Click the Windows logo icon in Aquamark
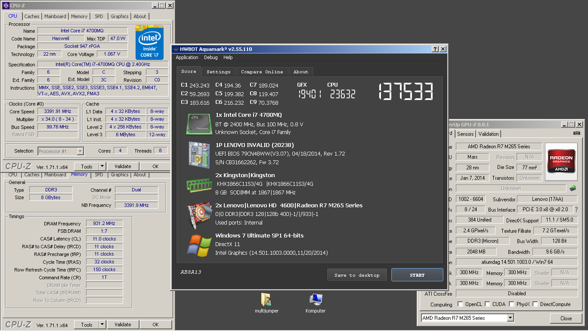The height and width of the screenshot is (331, 588). [199, 245]
